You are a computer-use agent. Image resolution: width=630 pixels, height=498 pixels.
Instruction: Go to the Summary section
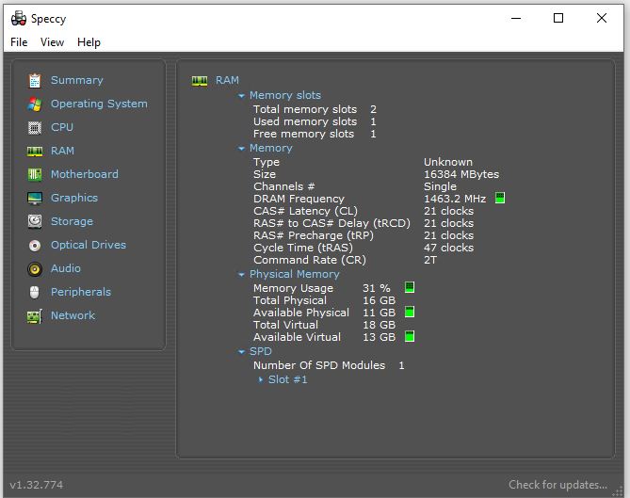tap(76, 80)
